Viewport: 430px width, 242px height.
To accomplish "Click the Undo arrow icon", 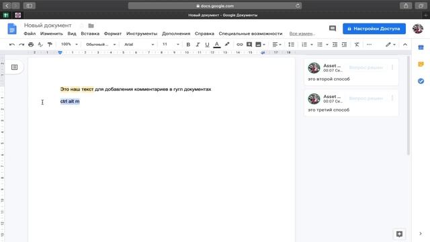I will tap(12, 44).
